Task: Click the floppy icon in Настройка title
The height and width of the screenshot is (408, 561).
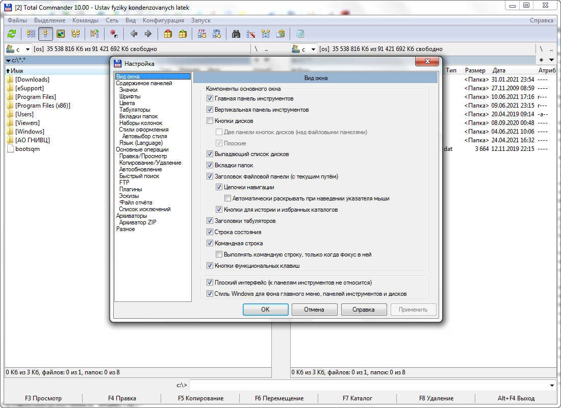Action: (x=118, y=63)
